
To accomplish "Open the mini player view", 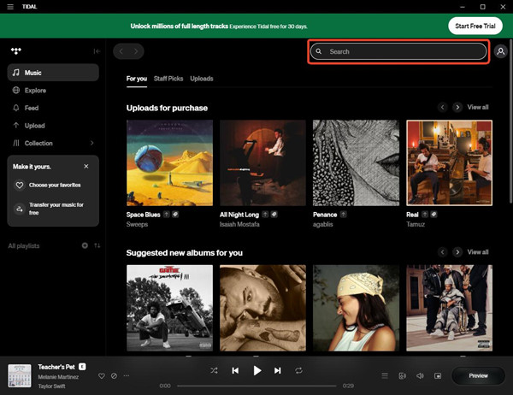I will click(438, 375).
